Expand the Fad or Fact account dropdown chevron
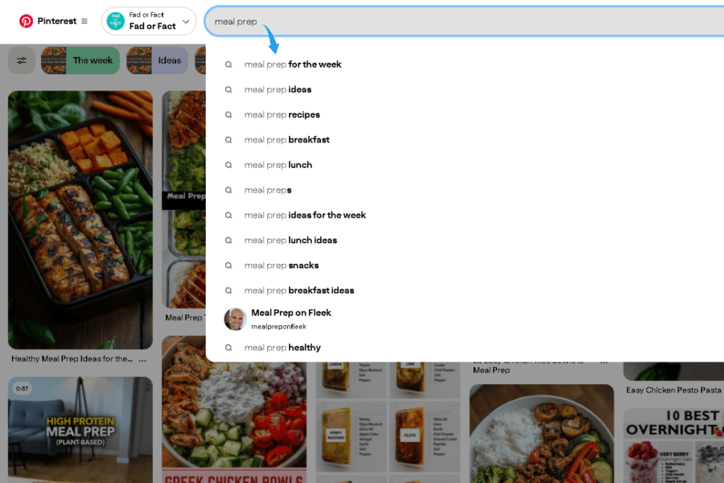This screenshot has height=483, width=724. (185, 21)
